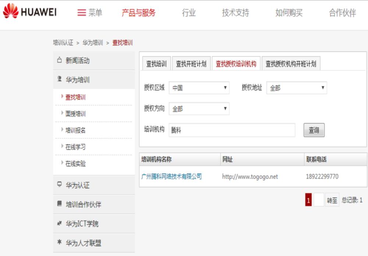The height and width of the screenshot is (256, 368).
Task: Click the person icon beside 华为培训
Action: point(59,79)
